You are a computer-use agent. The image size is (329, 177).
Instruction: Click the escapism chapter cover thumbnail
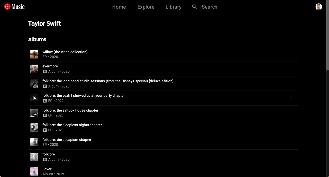click(x=35, y=142)
